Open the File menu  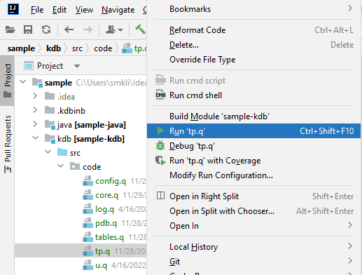pyautogui.click(x=37, y=10)
